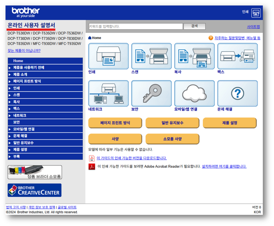Expand 모바일/웹 연결 in sidebar
274x226 pixels.
point(45,129)
